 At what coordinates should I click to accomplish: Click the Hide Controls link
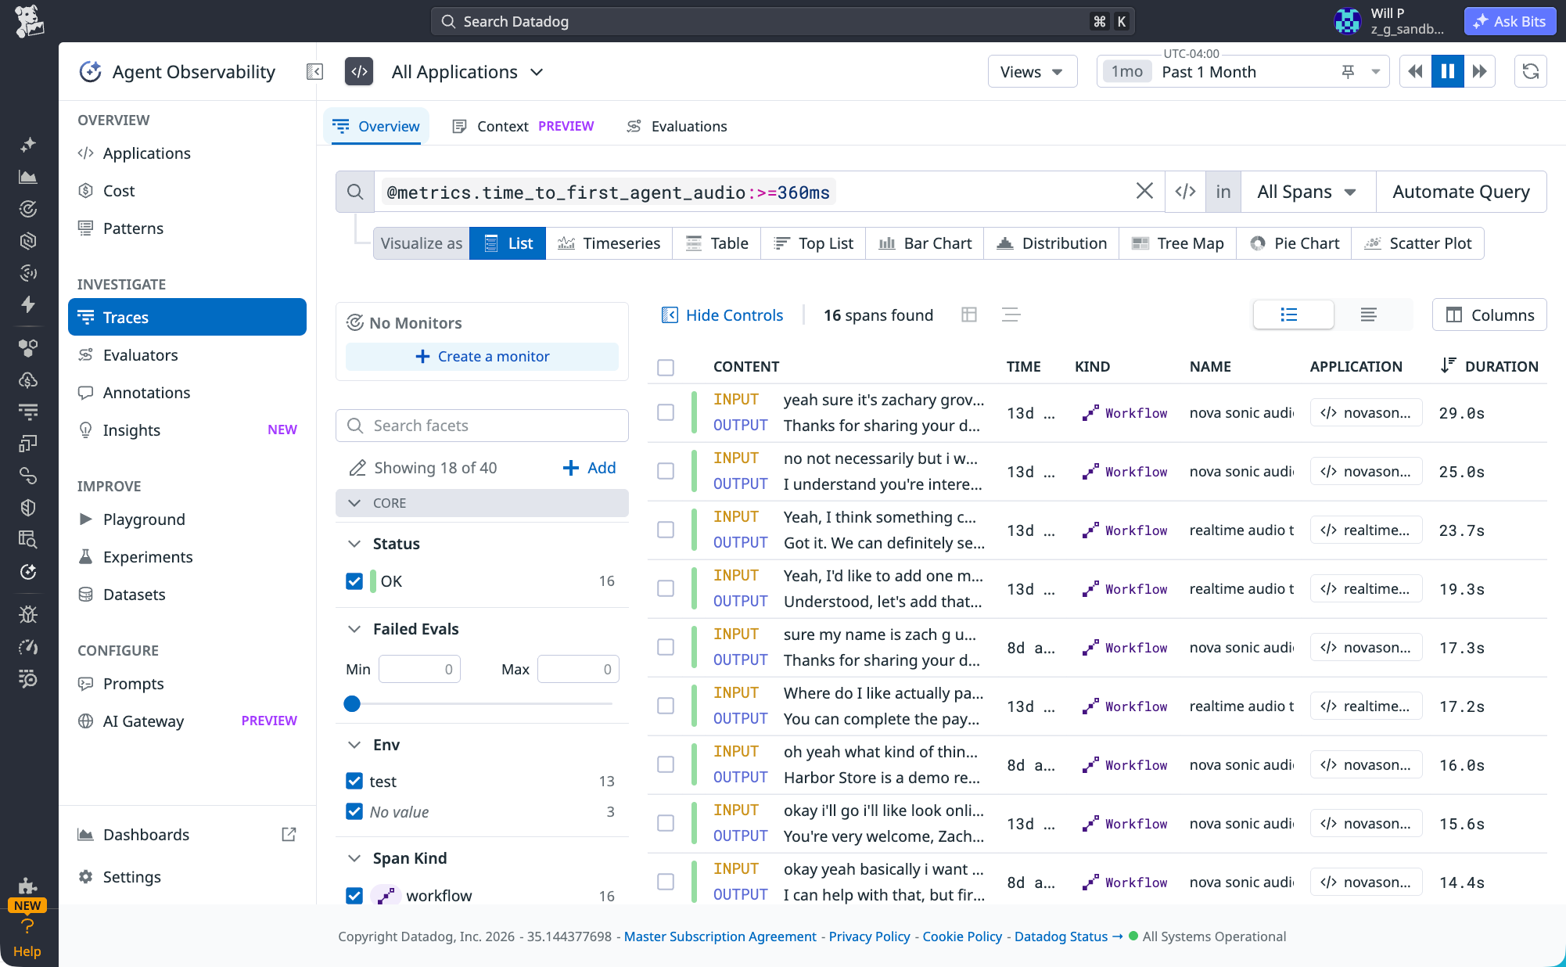pyautogui.click(x=722, y=315)
